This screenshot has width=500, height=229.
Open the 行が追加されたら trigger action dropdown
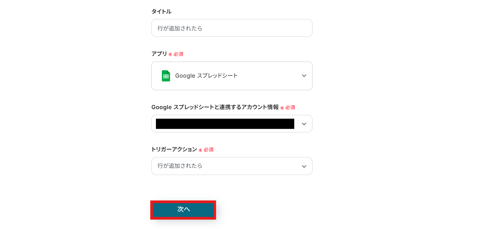coord(232,166)
